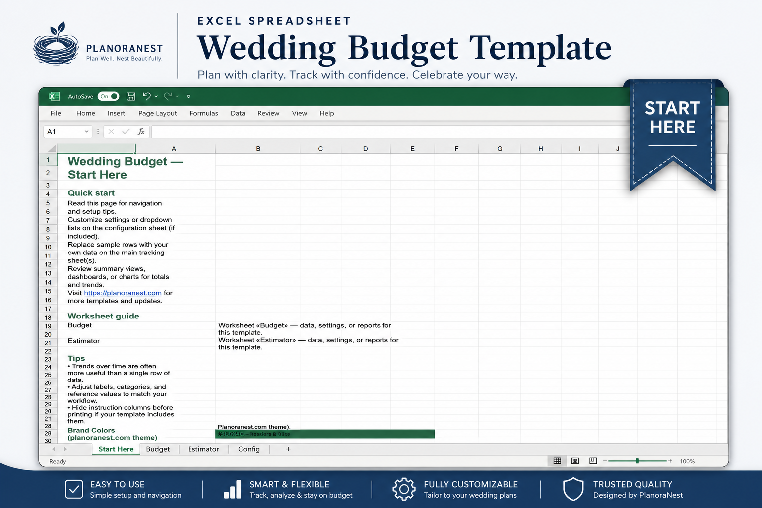The width and height of the screenshot is (762, 508).
Task: Click the Trusted Quality shield icon
Action: point(573,489)
